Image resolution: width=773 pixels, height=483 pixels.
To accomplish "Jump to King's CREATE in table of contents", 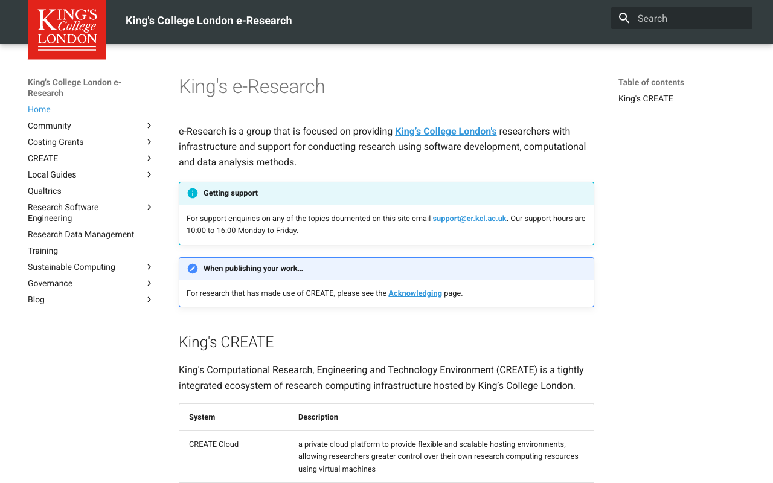I will pyautogui.click(x=646, y=98).
